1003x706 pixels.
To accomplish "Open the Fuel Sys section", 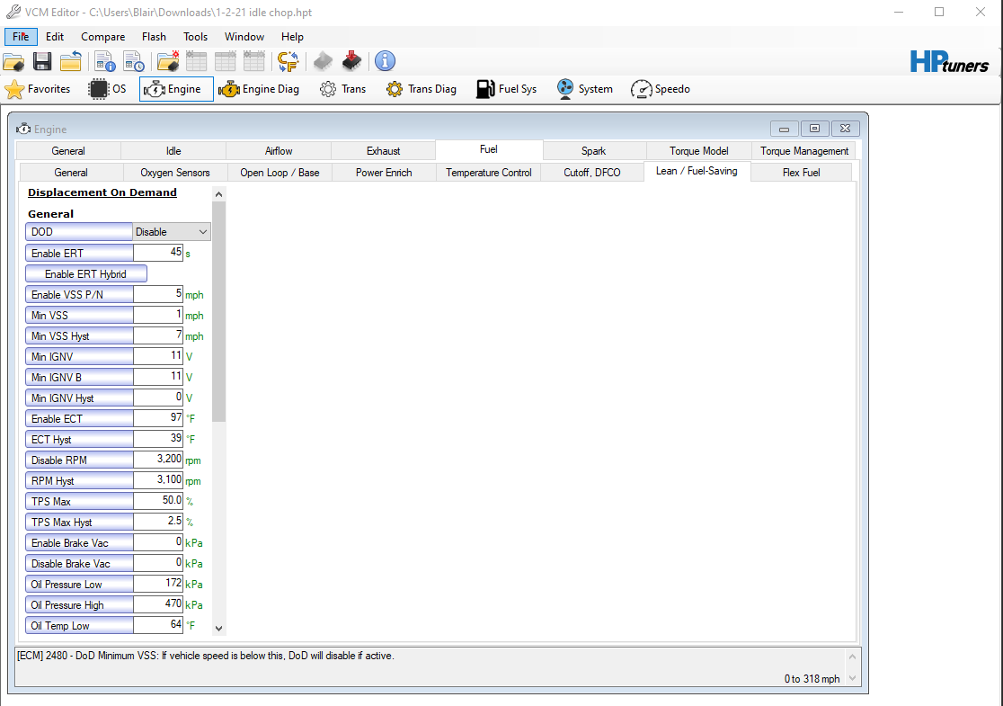I will [x=507, y=89].
